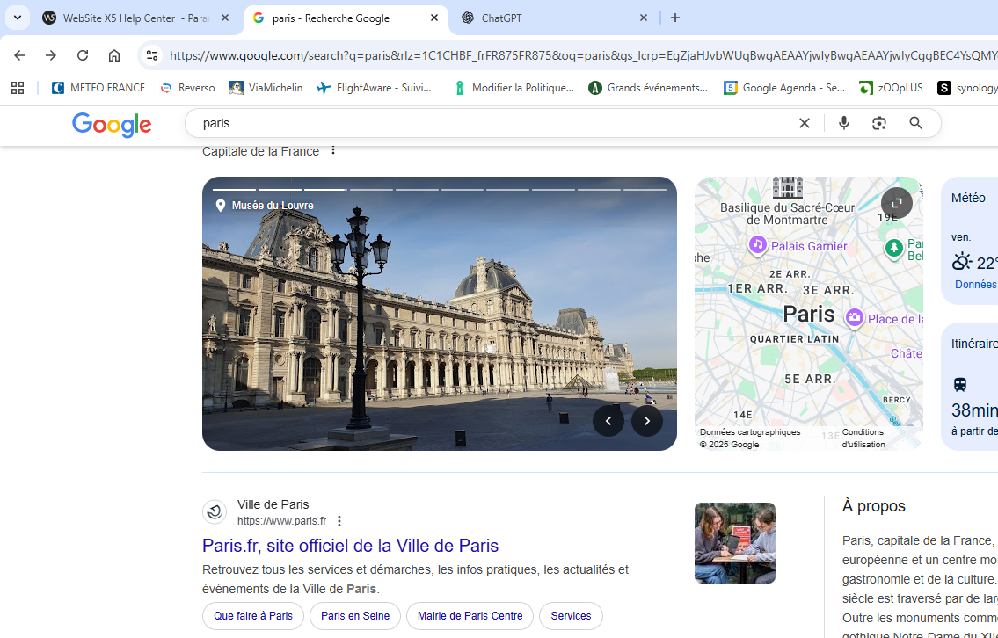This screenshot has height=638, width=998.
Task: Click the Paris label on the map
Action: 808,314
